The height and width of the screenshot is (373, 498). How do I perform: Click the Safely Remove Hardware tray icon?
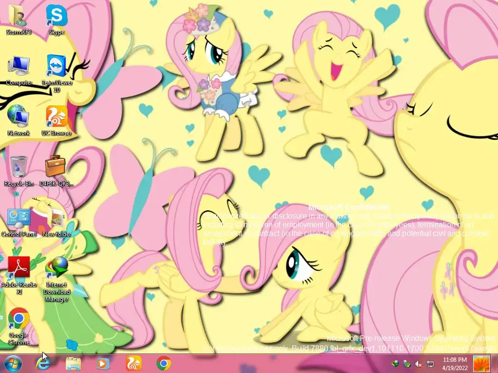407,364
